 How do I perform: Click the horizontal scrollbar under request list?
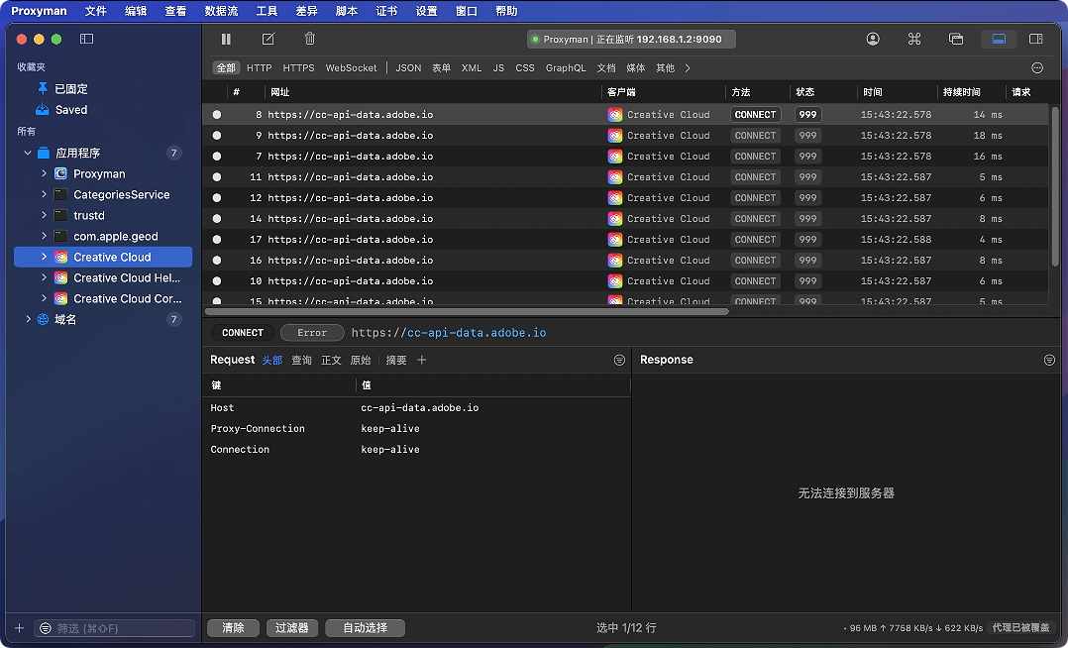point(466,311)
